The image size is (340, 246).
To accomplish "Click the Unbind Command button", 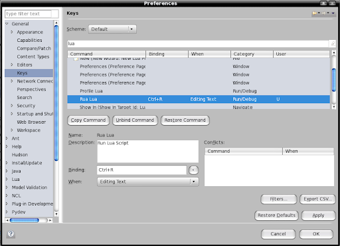I will click(135, 120).
